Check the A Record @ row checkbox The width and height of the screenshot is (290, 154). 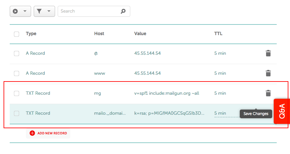tap(17, 53)
